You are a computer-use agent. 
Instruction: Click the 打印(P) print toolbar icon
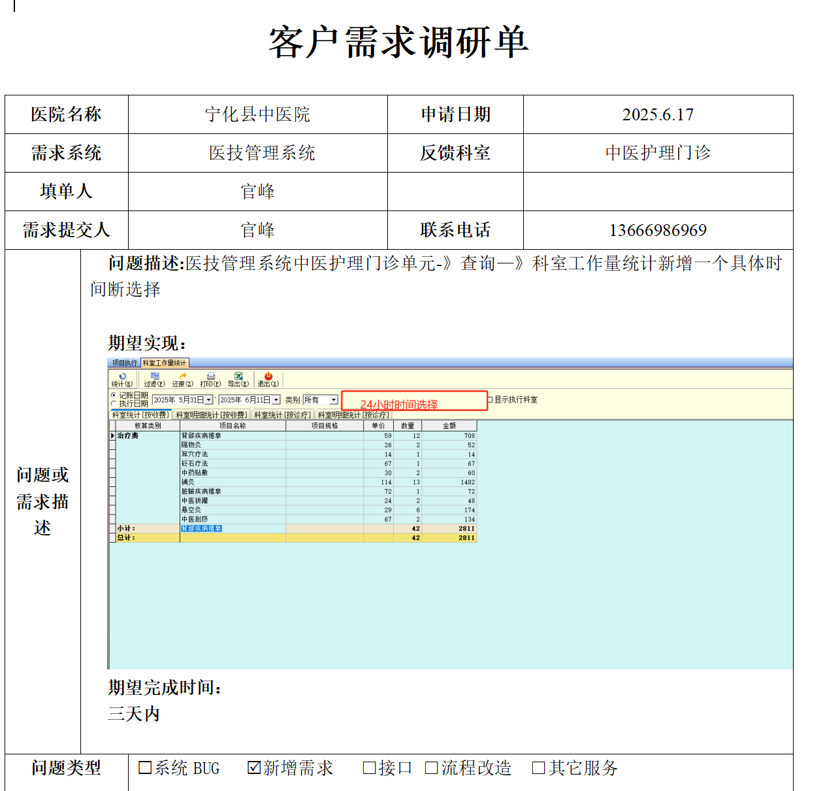[210, 380]
